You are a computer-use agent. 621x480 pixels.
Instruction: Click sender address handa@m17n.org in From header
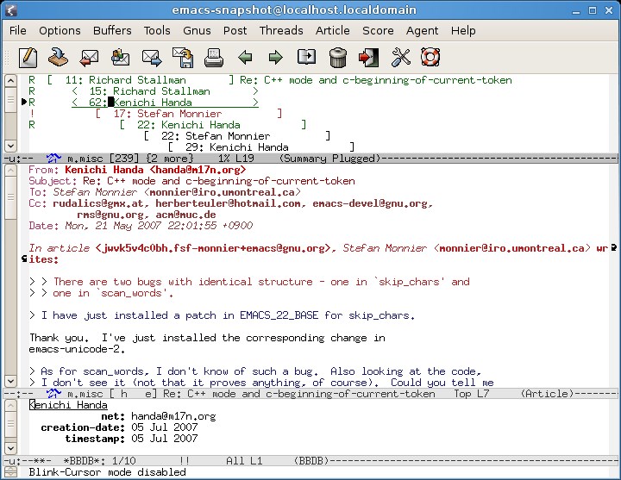198,170
